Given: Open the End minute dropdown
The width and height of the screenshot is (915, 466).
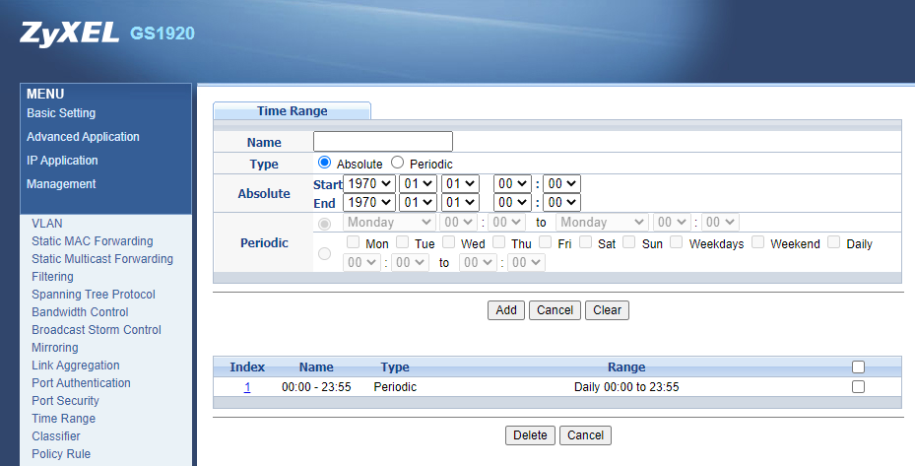Looking at the screenshot, I should (x=561, y=202).
